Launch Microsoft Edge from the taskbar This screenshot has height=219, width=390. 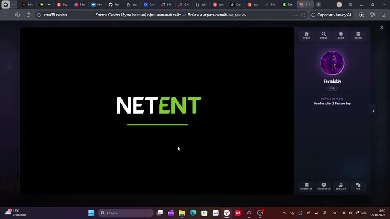[193, 213]
